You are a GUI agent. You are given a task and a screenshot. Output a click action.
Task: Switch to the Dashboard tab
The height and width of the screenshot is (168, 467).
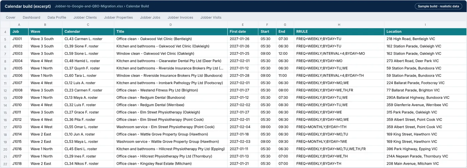(31, 17)
